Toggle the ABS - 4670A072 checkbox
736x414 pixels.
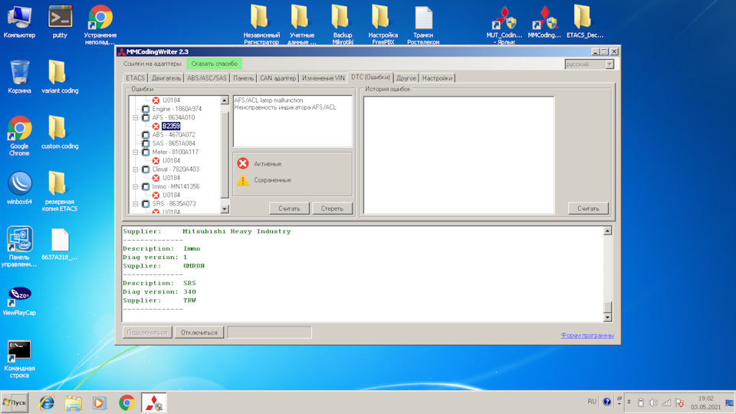[146, 135]
